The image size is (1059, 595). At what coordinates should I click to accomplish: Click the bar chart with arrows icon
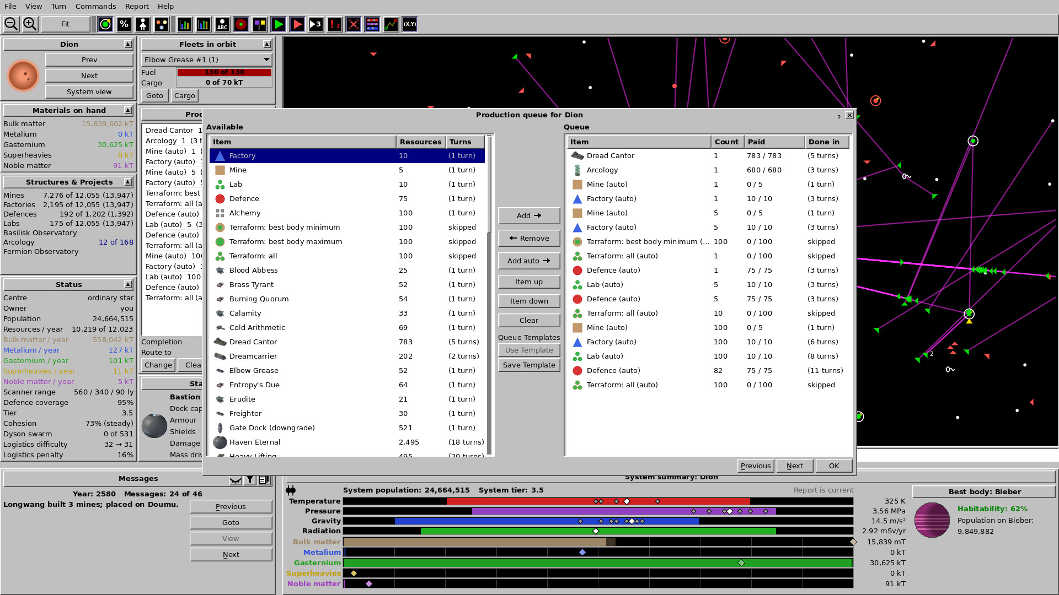click(x=204, y=24)
